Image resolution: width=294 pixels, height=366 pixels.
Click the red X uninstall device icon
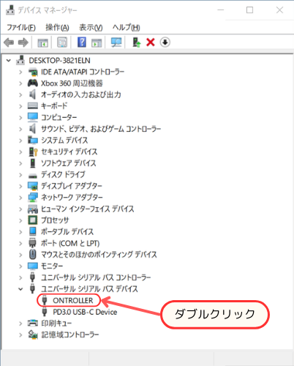point(151,42)
